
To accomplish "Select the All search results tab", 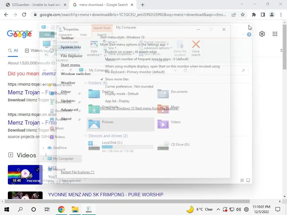I will pyautogui.click(x=13, y=51).
